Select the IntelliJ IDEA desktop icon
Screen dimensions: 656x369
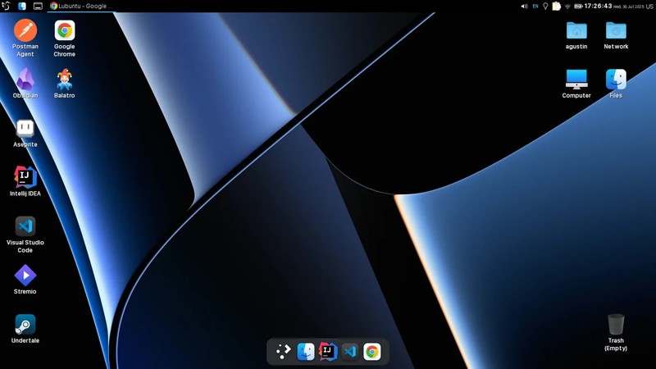click(25, 180)
